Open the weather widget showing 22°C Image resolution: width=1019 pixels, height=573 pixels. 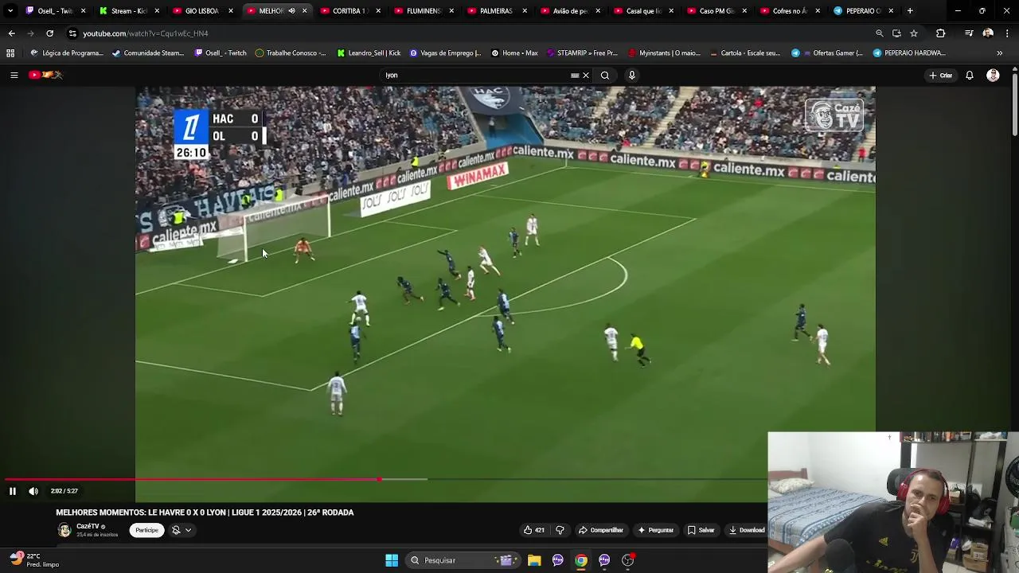click(x=35, y=560)
